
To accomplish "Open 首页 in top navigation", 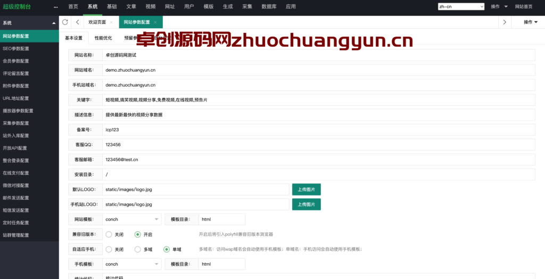I will (x=73, y=6).
